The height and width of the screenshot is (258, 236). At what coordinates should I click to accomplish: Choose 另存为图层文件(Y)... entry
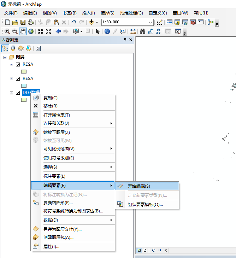73,229
